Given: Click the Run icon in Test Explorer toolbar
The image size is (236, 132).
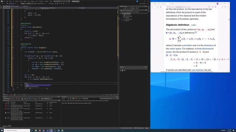Looking at the screenshot, I should coord(64,99).
